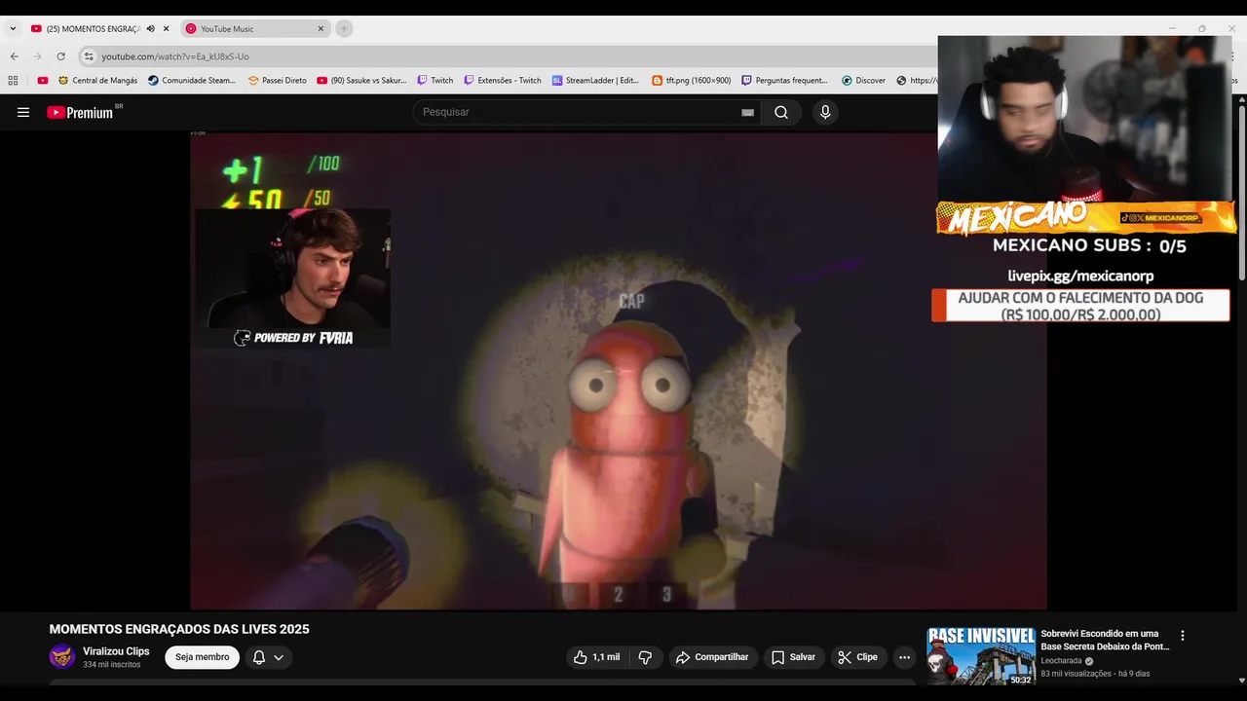The height and width of the screenshot is (701, 1247).
Task: Open the Viralizou Clips channel name
Action: [x=116, y=651]
